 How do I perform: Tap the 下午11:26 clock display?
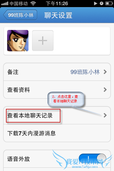point(57,4)
